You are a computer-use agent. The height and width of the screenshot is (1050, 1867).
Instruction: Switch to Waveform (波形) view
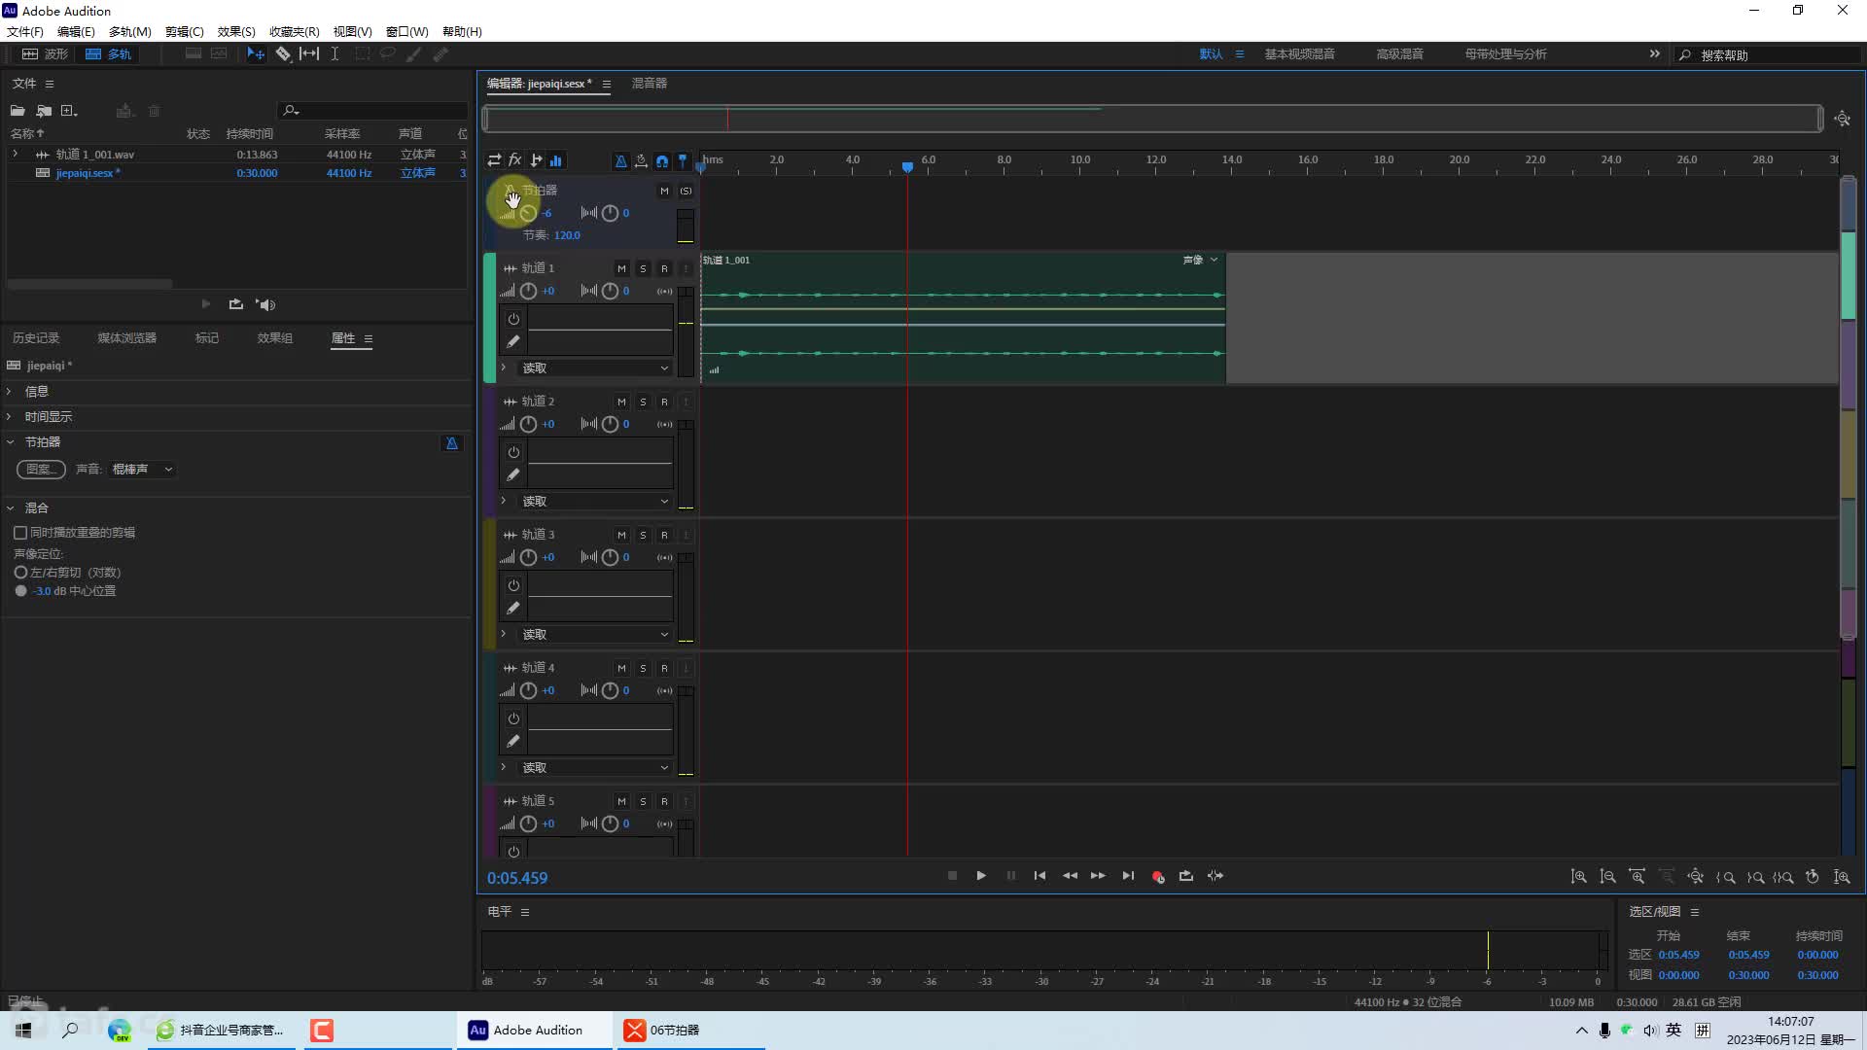[45, 54]
